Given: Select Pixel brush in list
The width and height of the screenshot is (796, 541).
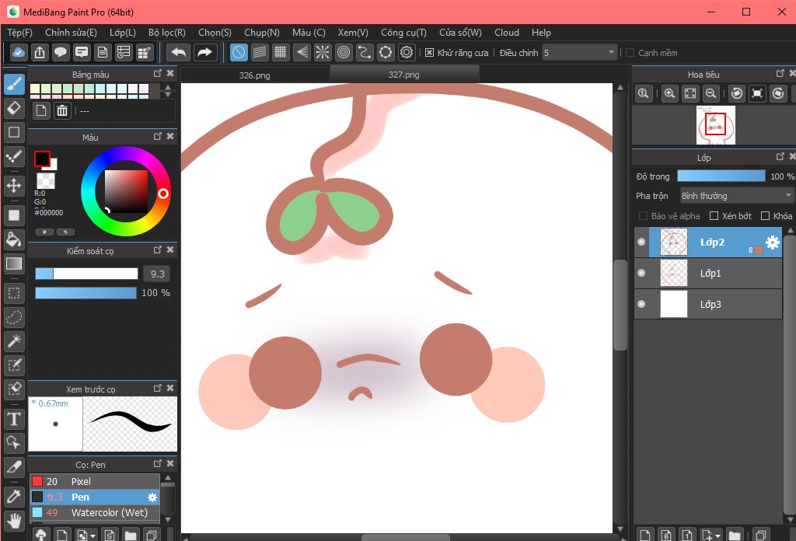Looking at the screenshot, I should point(95,481).
